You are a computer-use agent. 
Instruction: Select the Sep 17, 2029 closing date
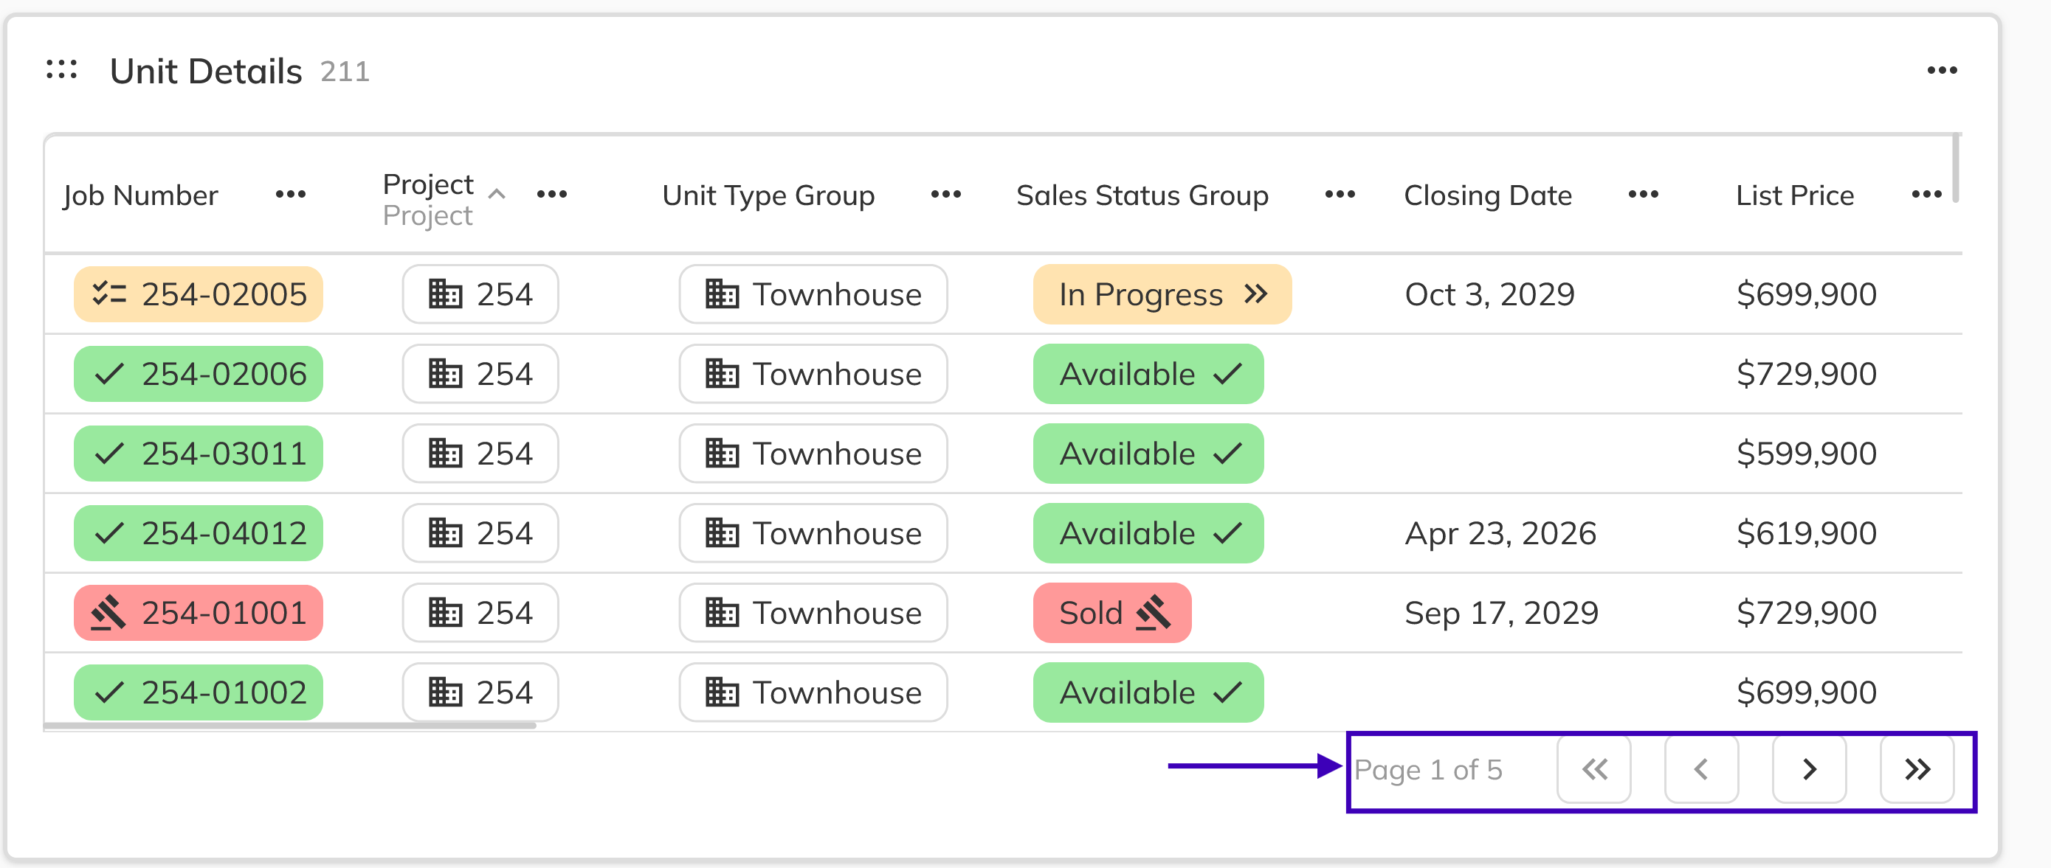point(1502,613)
